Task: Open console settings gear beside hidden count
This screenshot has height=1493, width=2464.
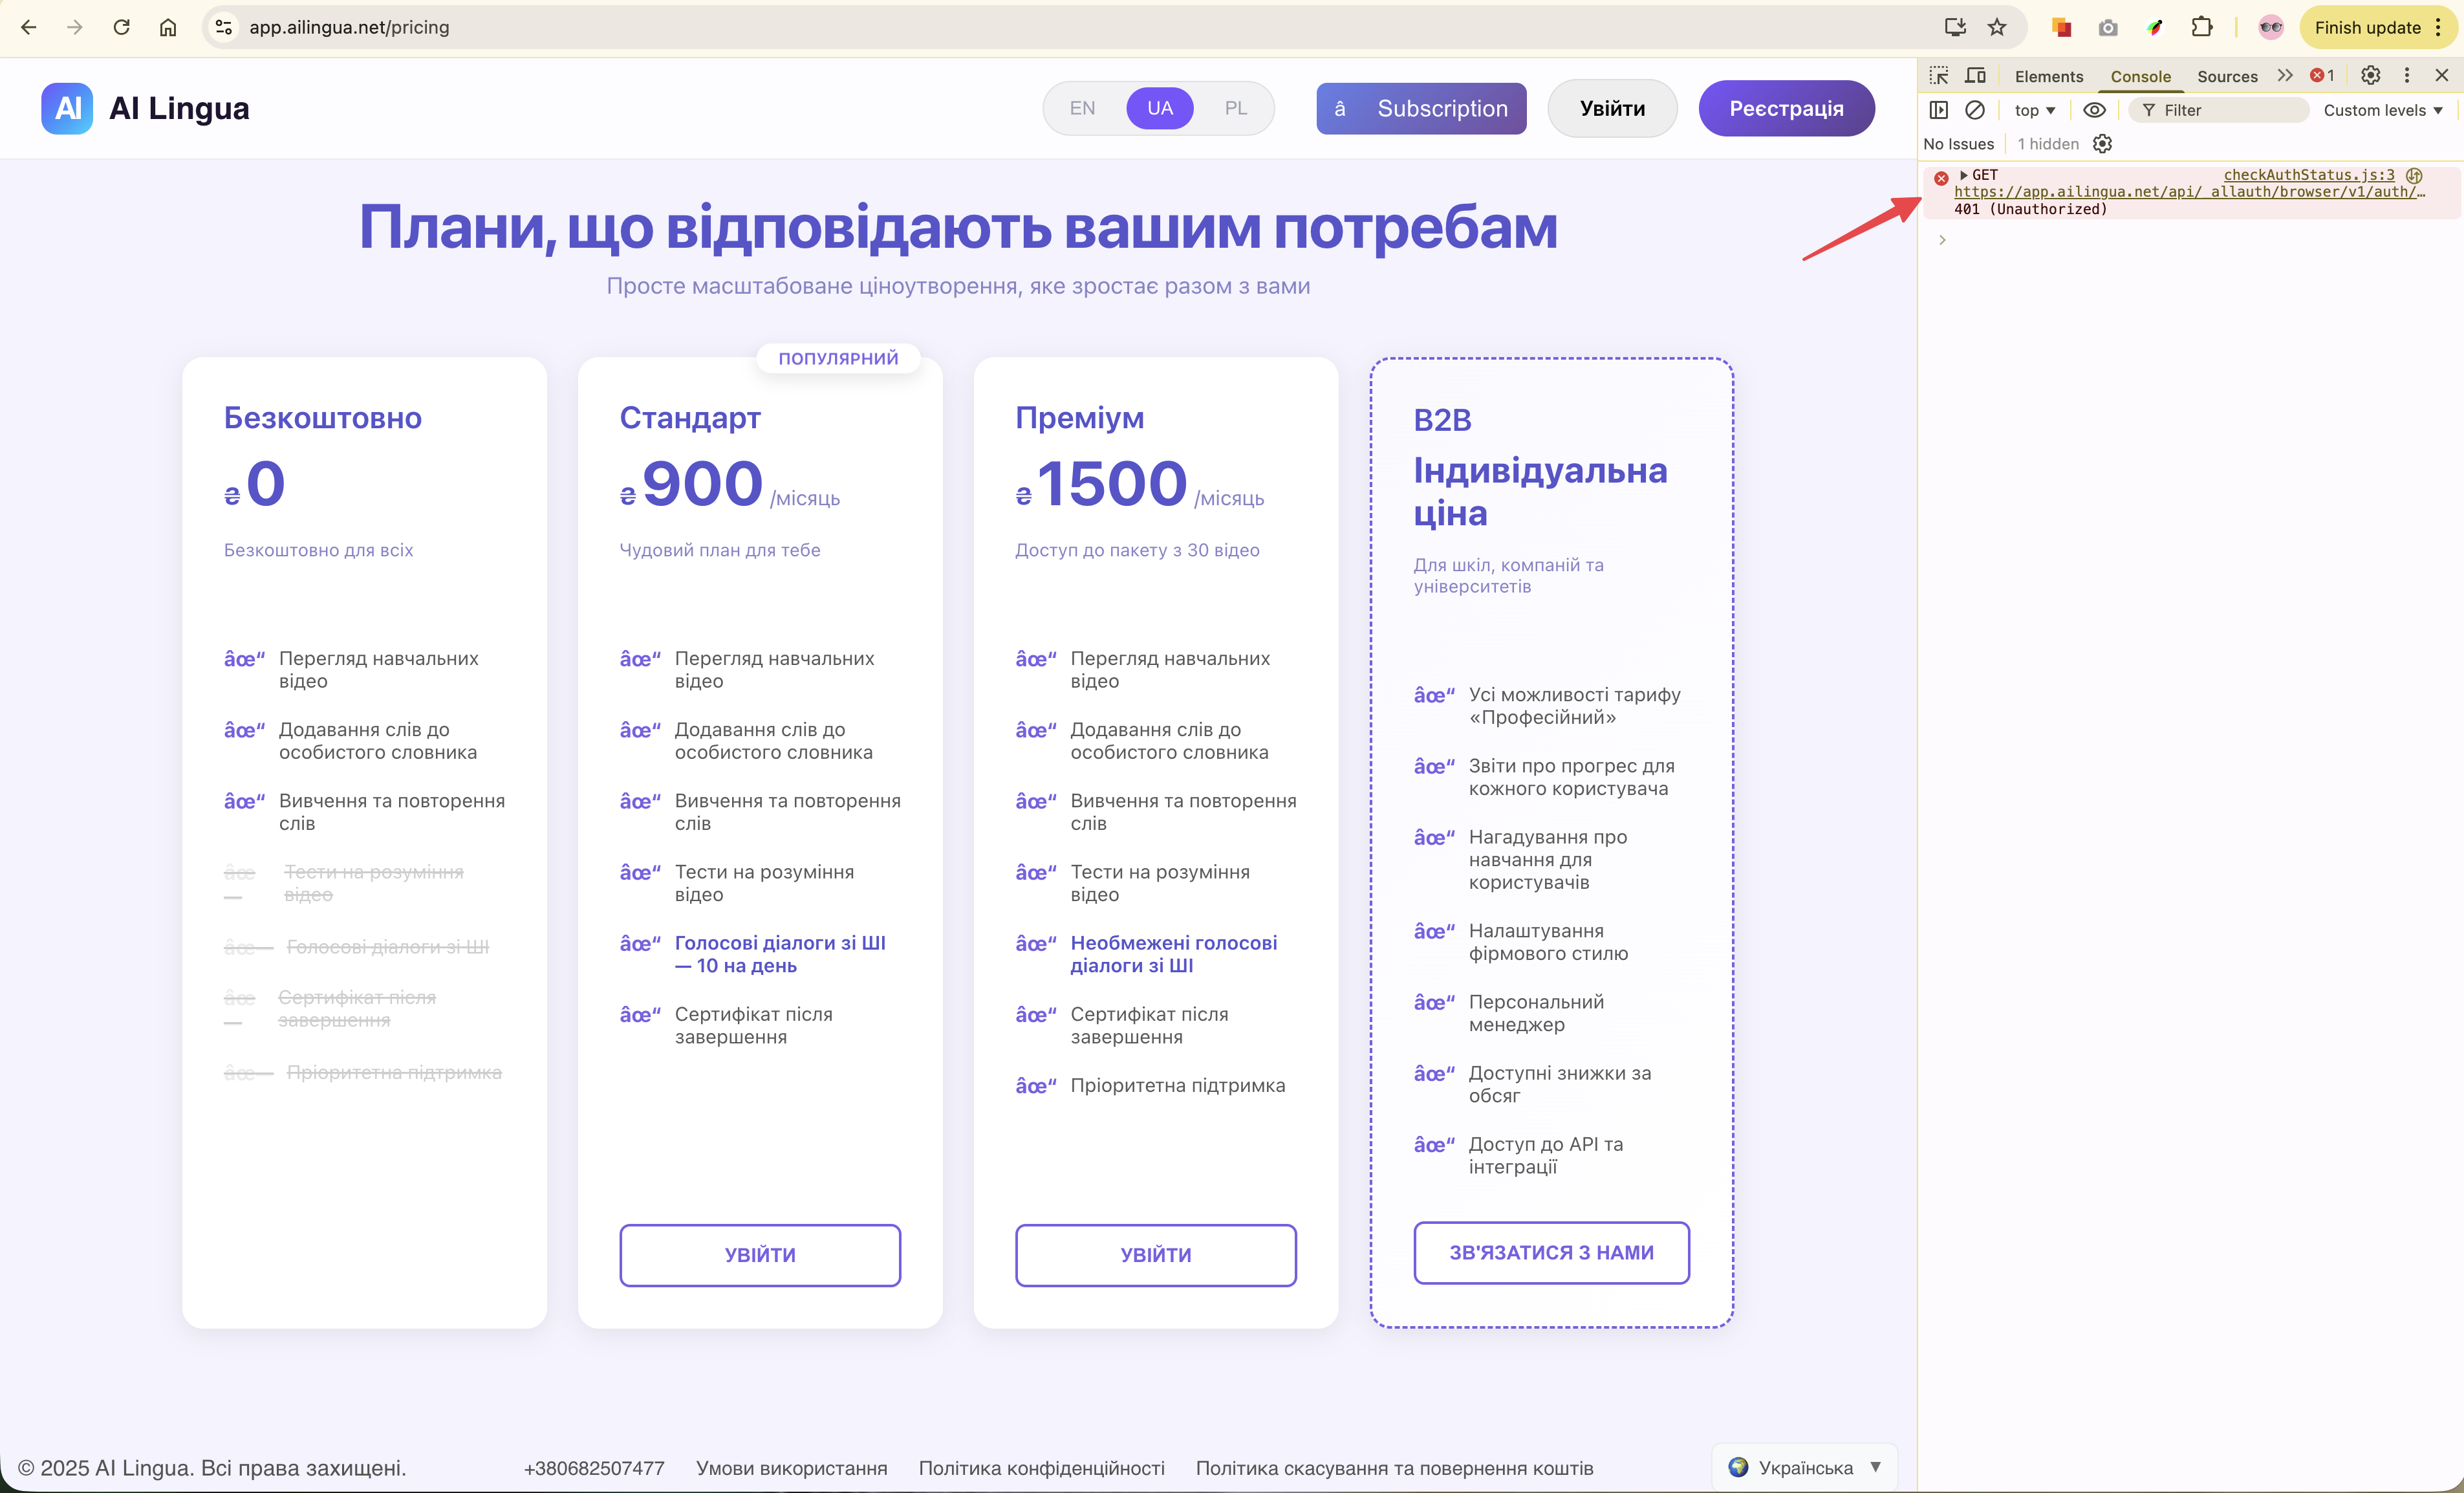Action: tap(2102, 144)
